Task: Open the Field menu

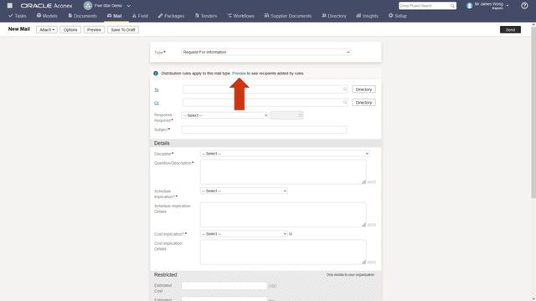Action: (140, 16)
